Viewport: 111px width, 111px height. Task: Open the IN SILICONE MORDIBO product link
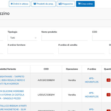[x=12, y=95]
